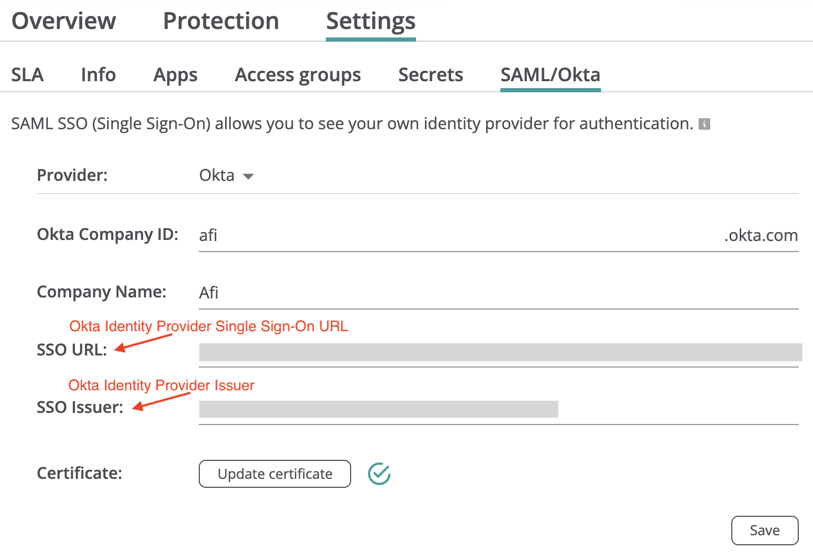Select the SAML/Okta sub-tab
The width and height of the screenshot is (813, 559).
tap(550, 75)
